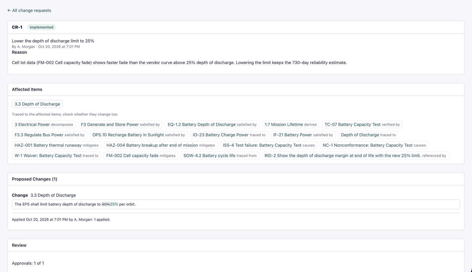The image size is (472, 272).
Task: Open ISS-4 Test failure: Battery Capacity Test
Action: click(x=269, y=145)
